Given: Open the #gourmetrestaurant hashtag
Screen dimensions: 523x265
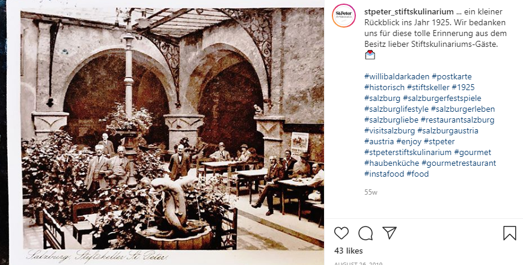Looking at the screenshot, I should click(x=459, y=163).
